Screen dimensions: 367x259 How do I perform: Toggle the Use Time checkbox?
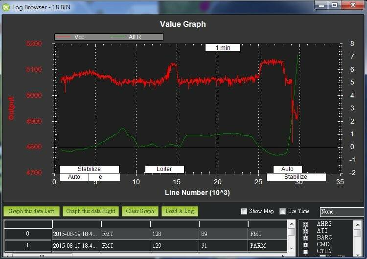[283, 211]
